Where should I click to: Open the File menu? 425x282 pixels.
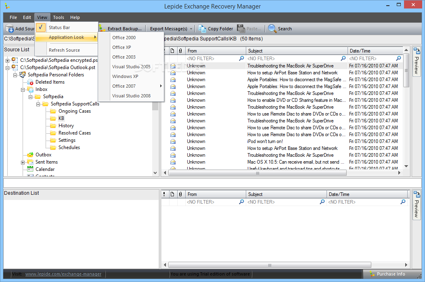(13, 17)
